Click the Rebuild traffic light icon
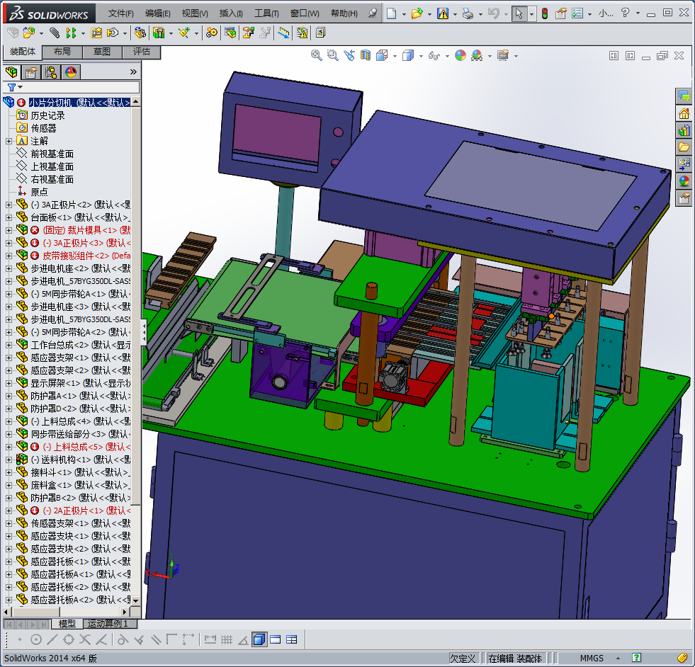This screenshot has height=667, width=695. tap(544, 13)
